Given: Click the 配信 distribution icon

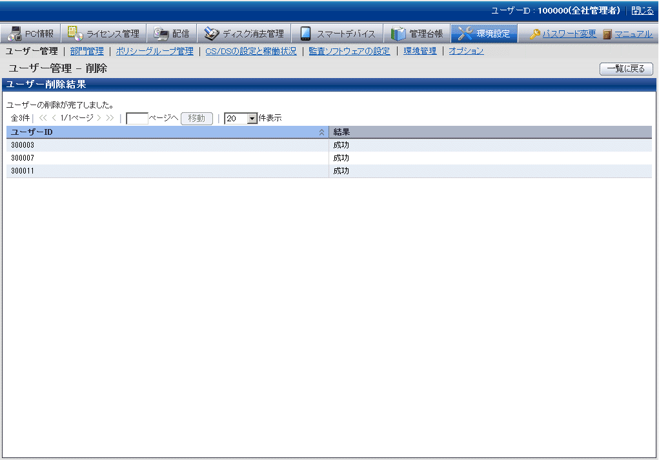Looking at the screenshot, I should (161, 34).
